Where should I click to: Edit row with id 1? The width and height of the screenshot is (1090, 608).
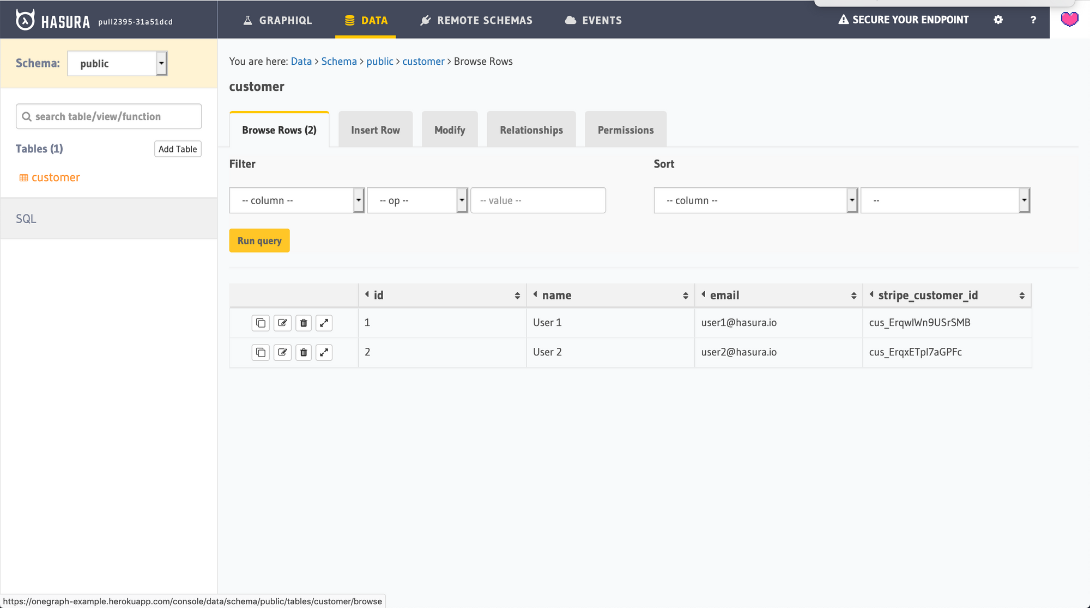(x=282, y=323)
